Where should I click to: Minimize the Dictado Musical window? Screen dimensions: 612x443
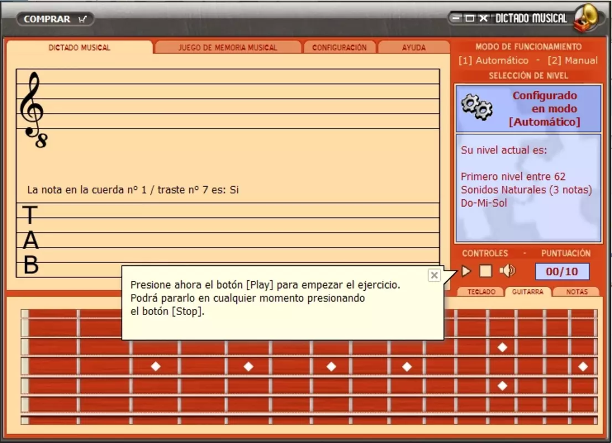pyautogui.click(x=456, y=18)
